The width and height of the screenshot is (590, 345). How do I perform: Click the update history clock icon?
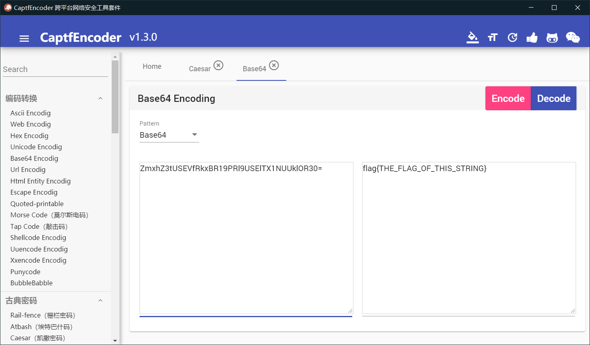[512, 37]
